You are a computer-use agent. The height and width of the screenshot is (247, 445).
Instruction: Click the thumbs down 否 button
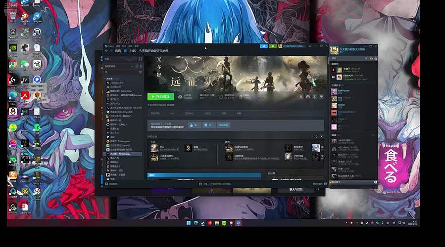coord(208,125)
